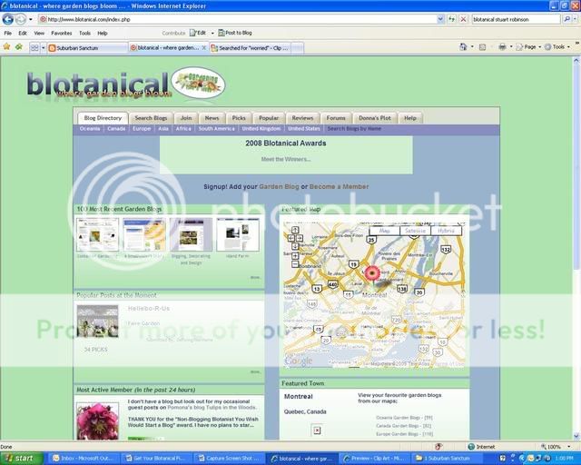Screen dimensions: 581x465
Task: Click the RSS Feeds icon
Action: (482, 47)
